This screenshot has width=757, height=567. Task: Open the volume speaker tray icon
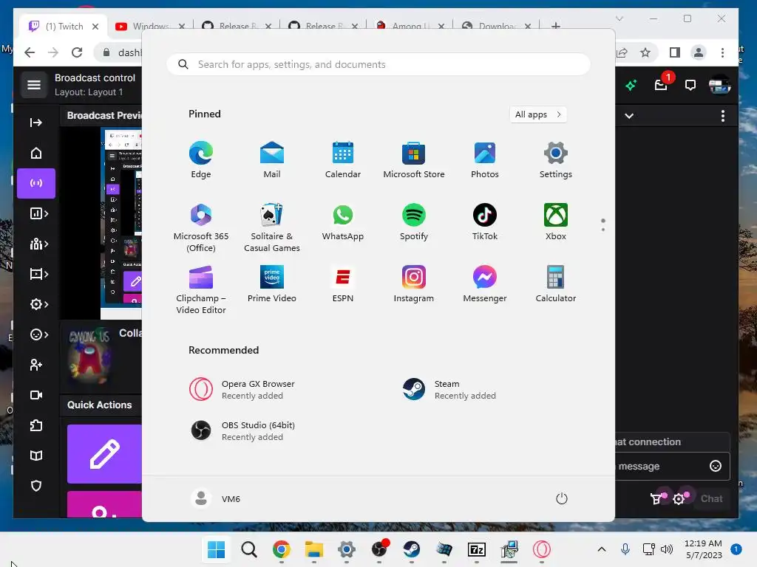(x=667, y=549)
